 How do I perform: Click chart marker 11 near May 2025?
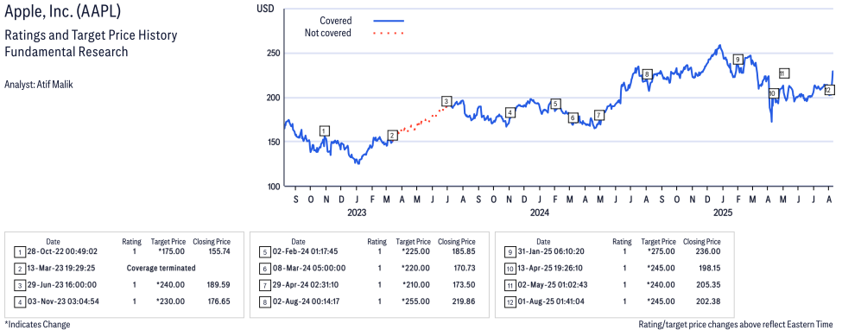pos(783,73)
